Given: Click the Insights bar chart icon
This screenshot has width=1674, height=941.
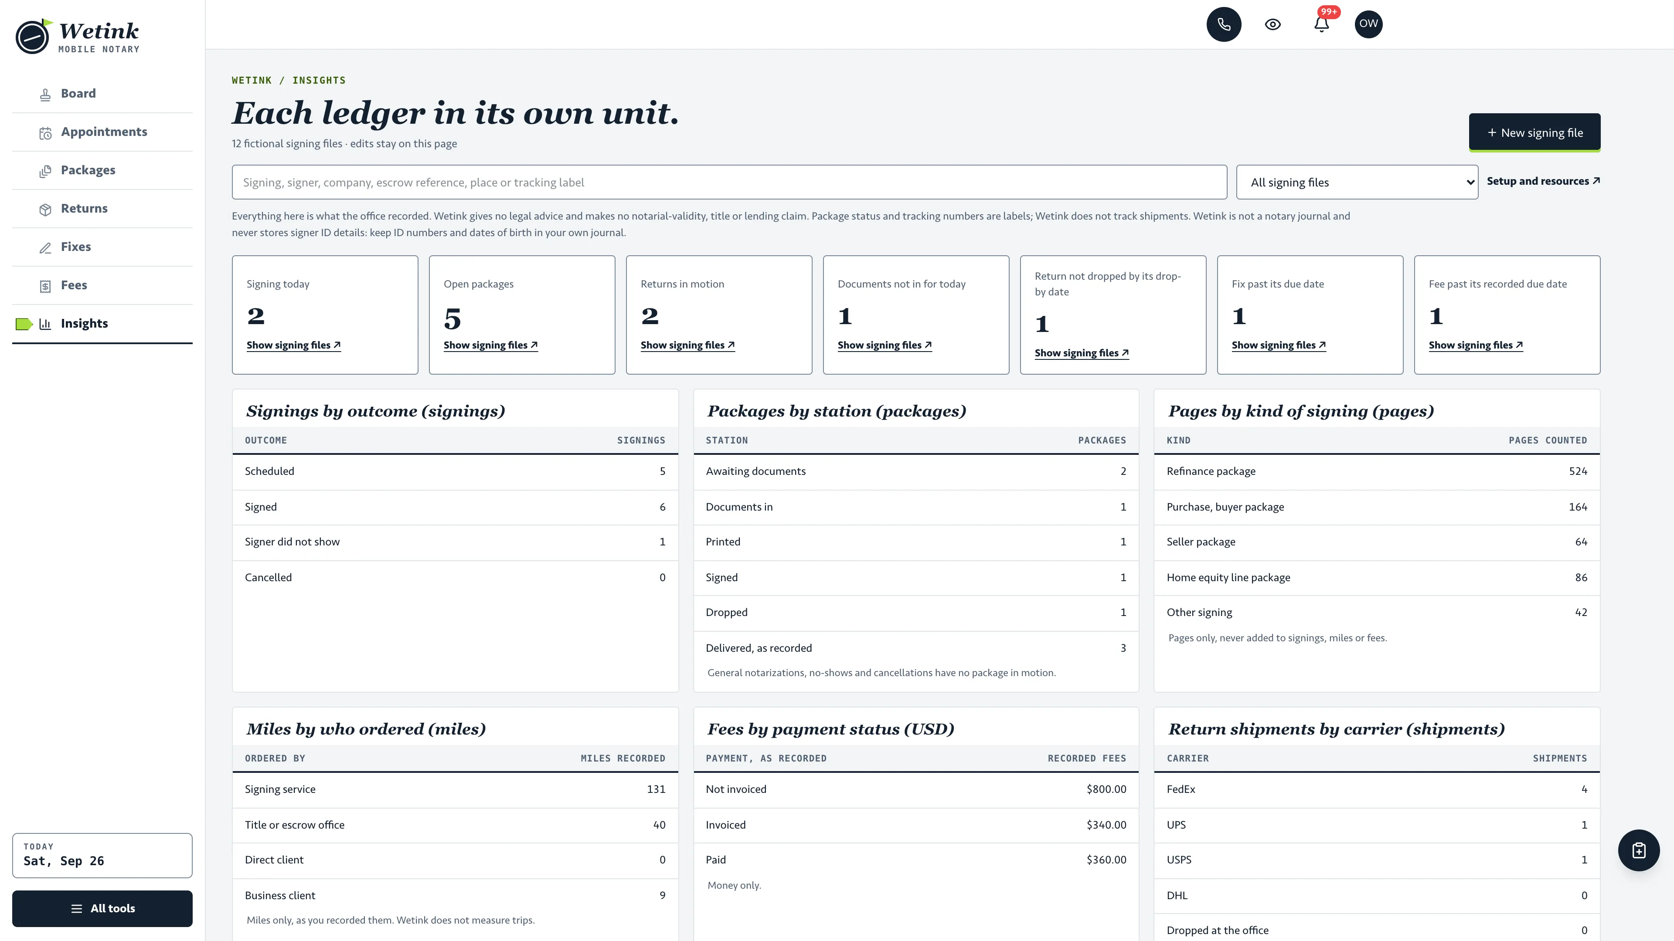Looking at the screenshot, I should [x=45, y=323].
